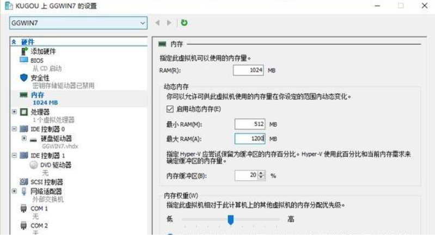Select COM 2 in the tree
The image size is (435, 238).
(x=39, y=226)
